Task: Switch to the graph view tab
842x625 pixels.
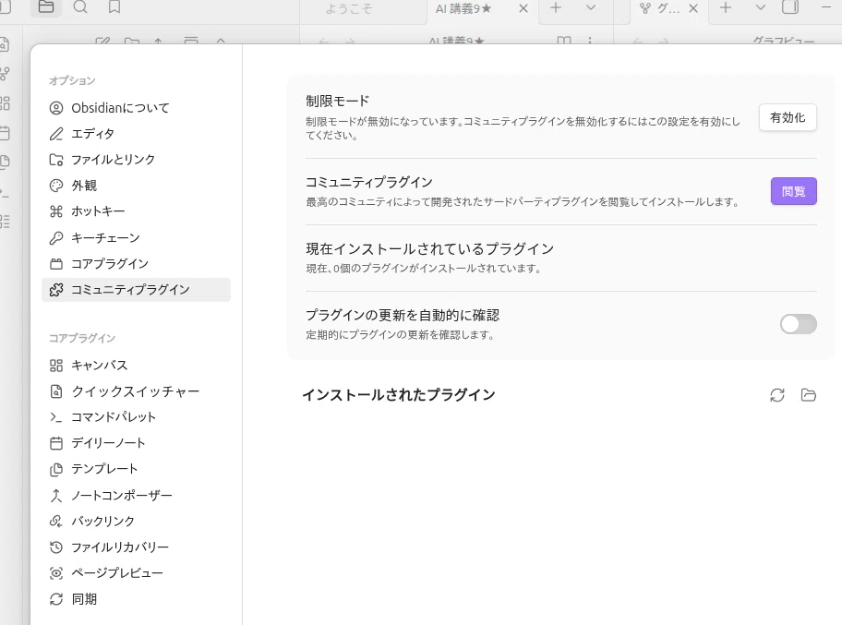Action: [660, 8]
